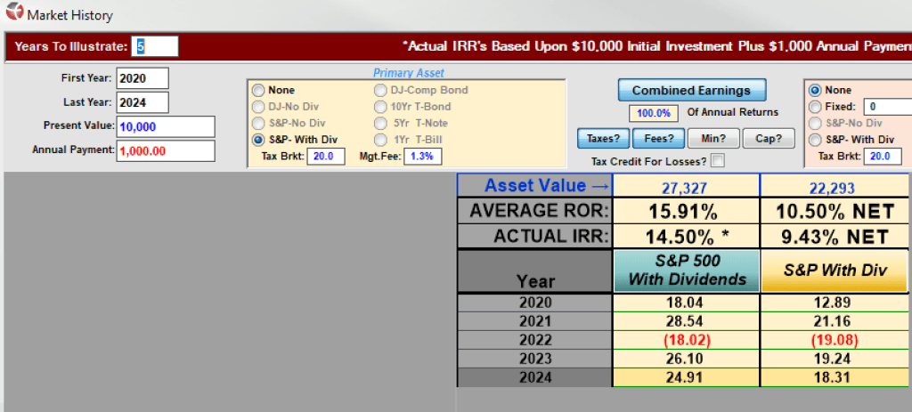Select S&P-No Div primary asset option
Viewport: 912px width, 412px height.
(x=257, y=123)
